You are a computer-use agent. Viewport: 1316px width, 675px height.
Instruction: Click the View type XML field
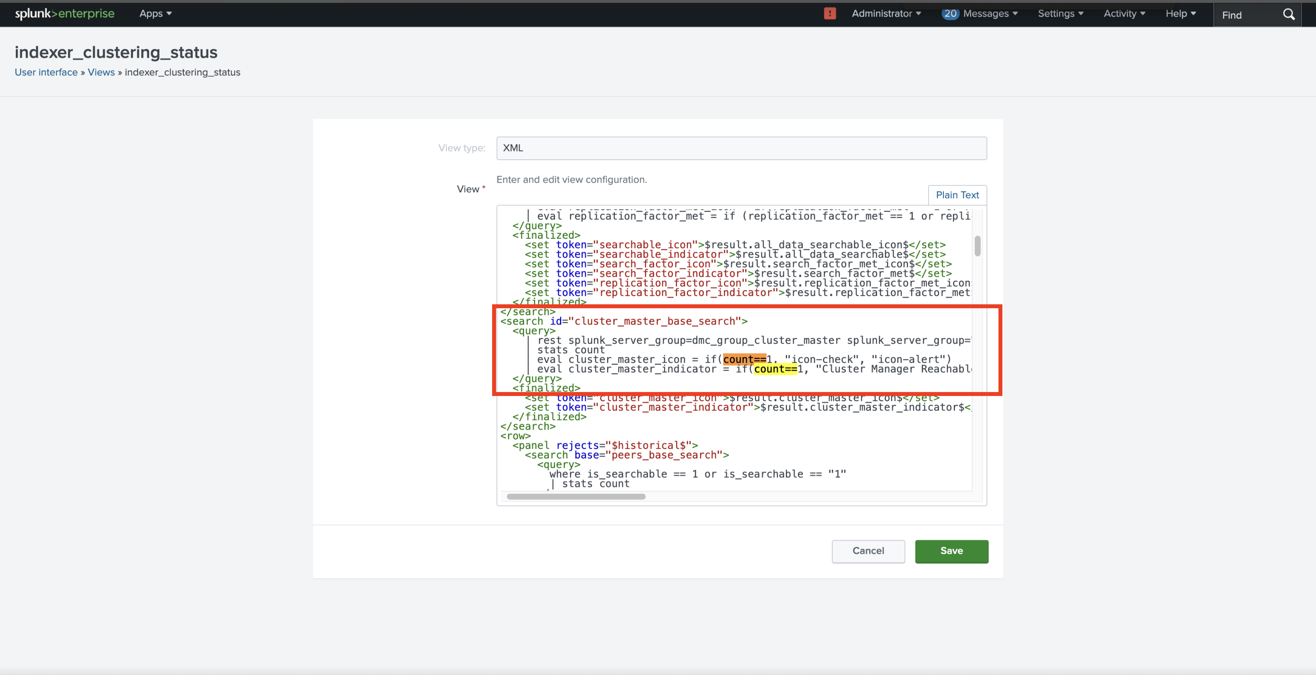pos(741,148)
